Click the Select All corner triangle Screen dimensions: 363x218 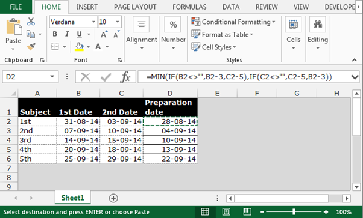point(13,93)
